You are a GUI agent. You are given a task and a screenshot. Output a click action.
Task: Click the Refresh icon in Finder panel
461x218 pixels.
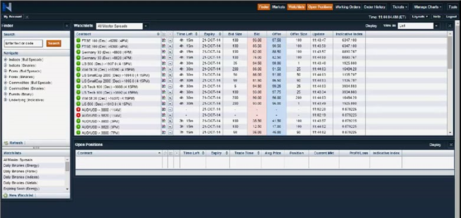click(6, 143)
